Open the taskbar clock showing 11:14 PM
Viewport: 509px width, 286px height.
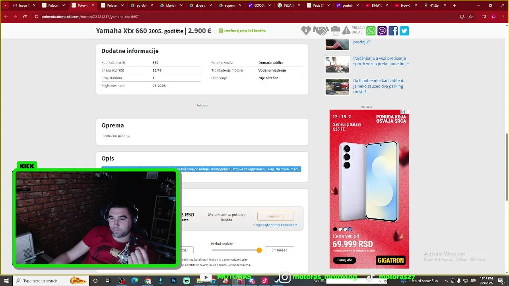coord(486,280)
